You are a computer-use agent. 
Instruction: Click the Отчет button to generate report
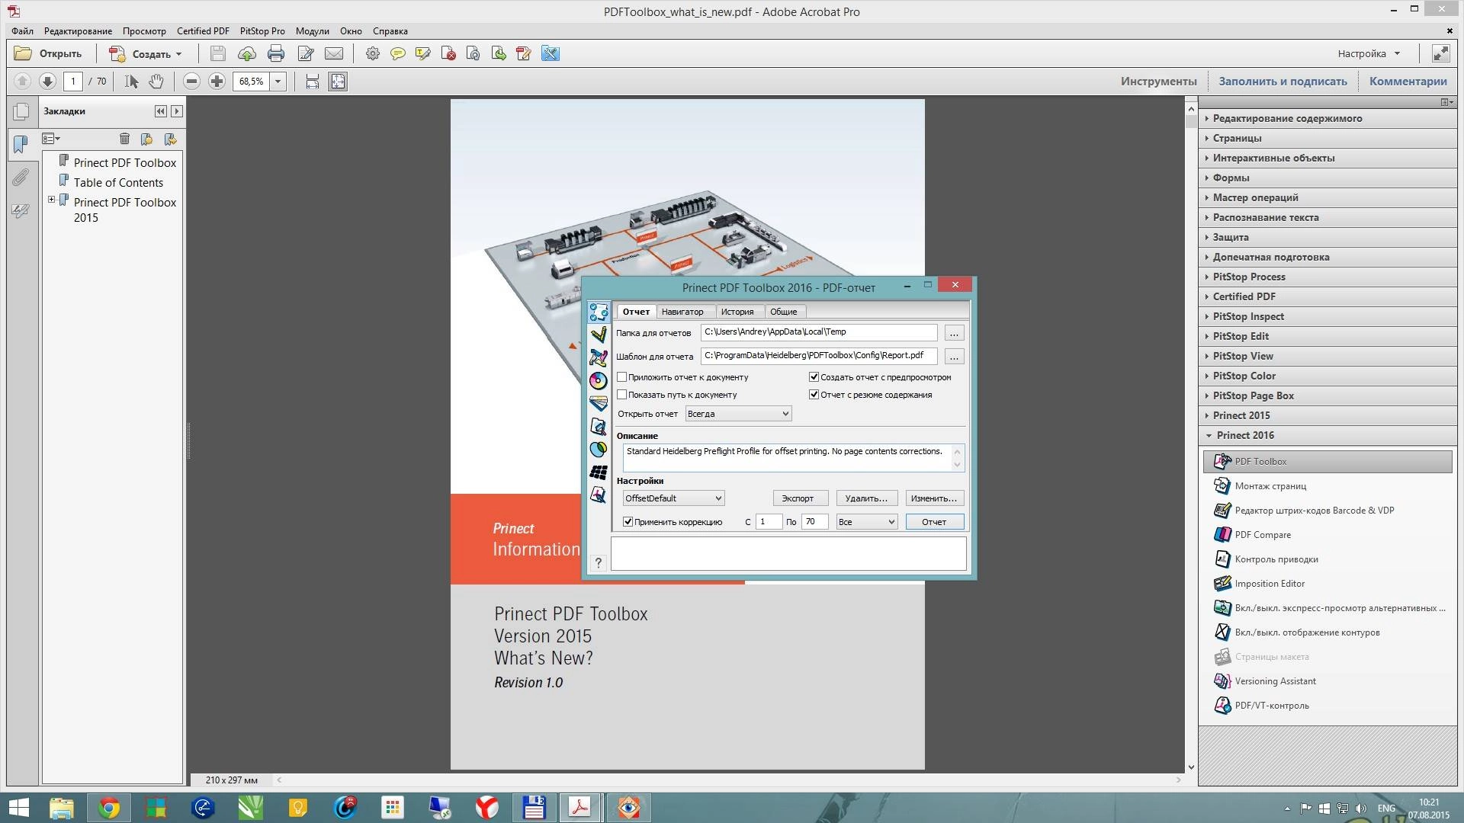(x=934, y=521)
